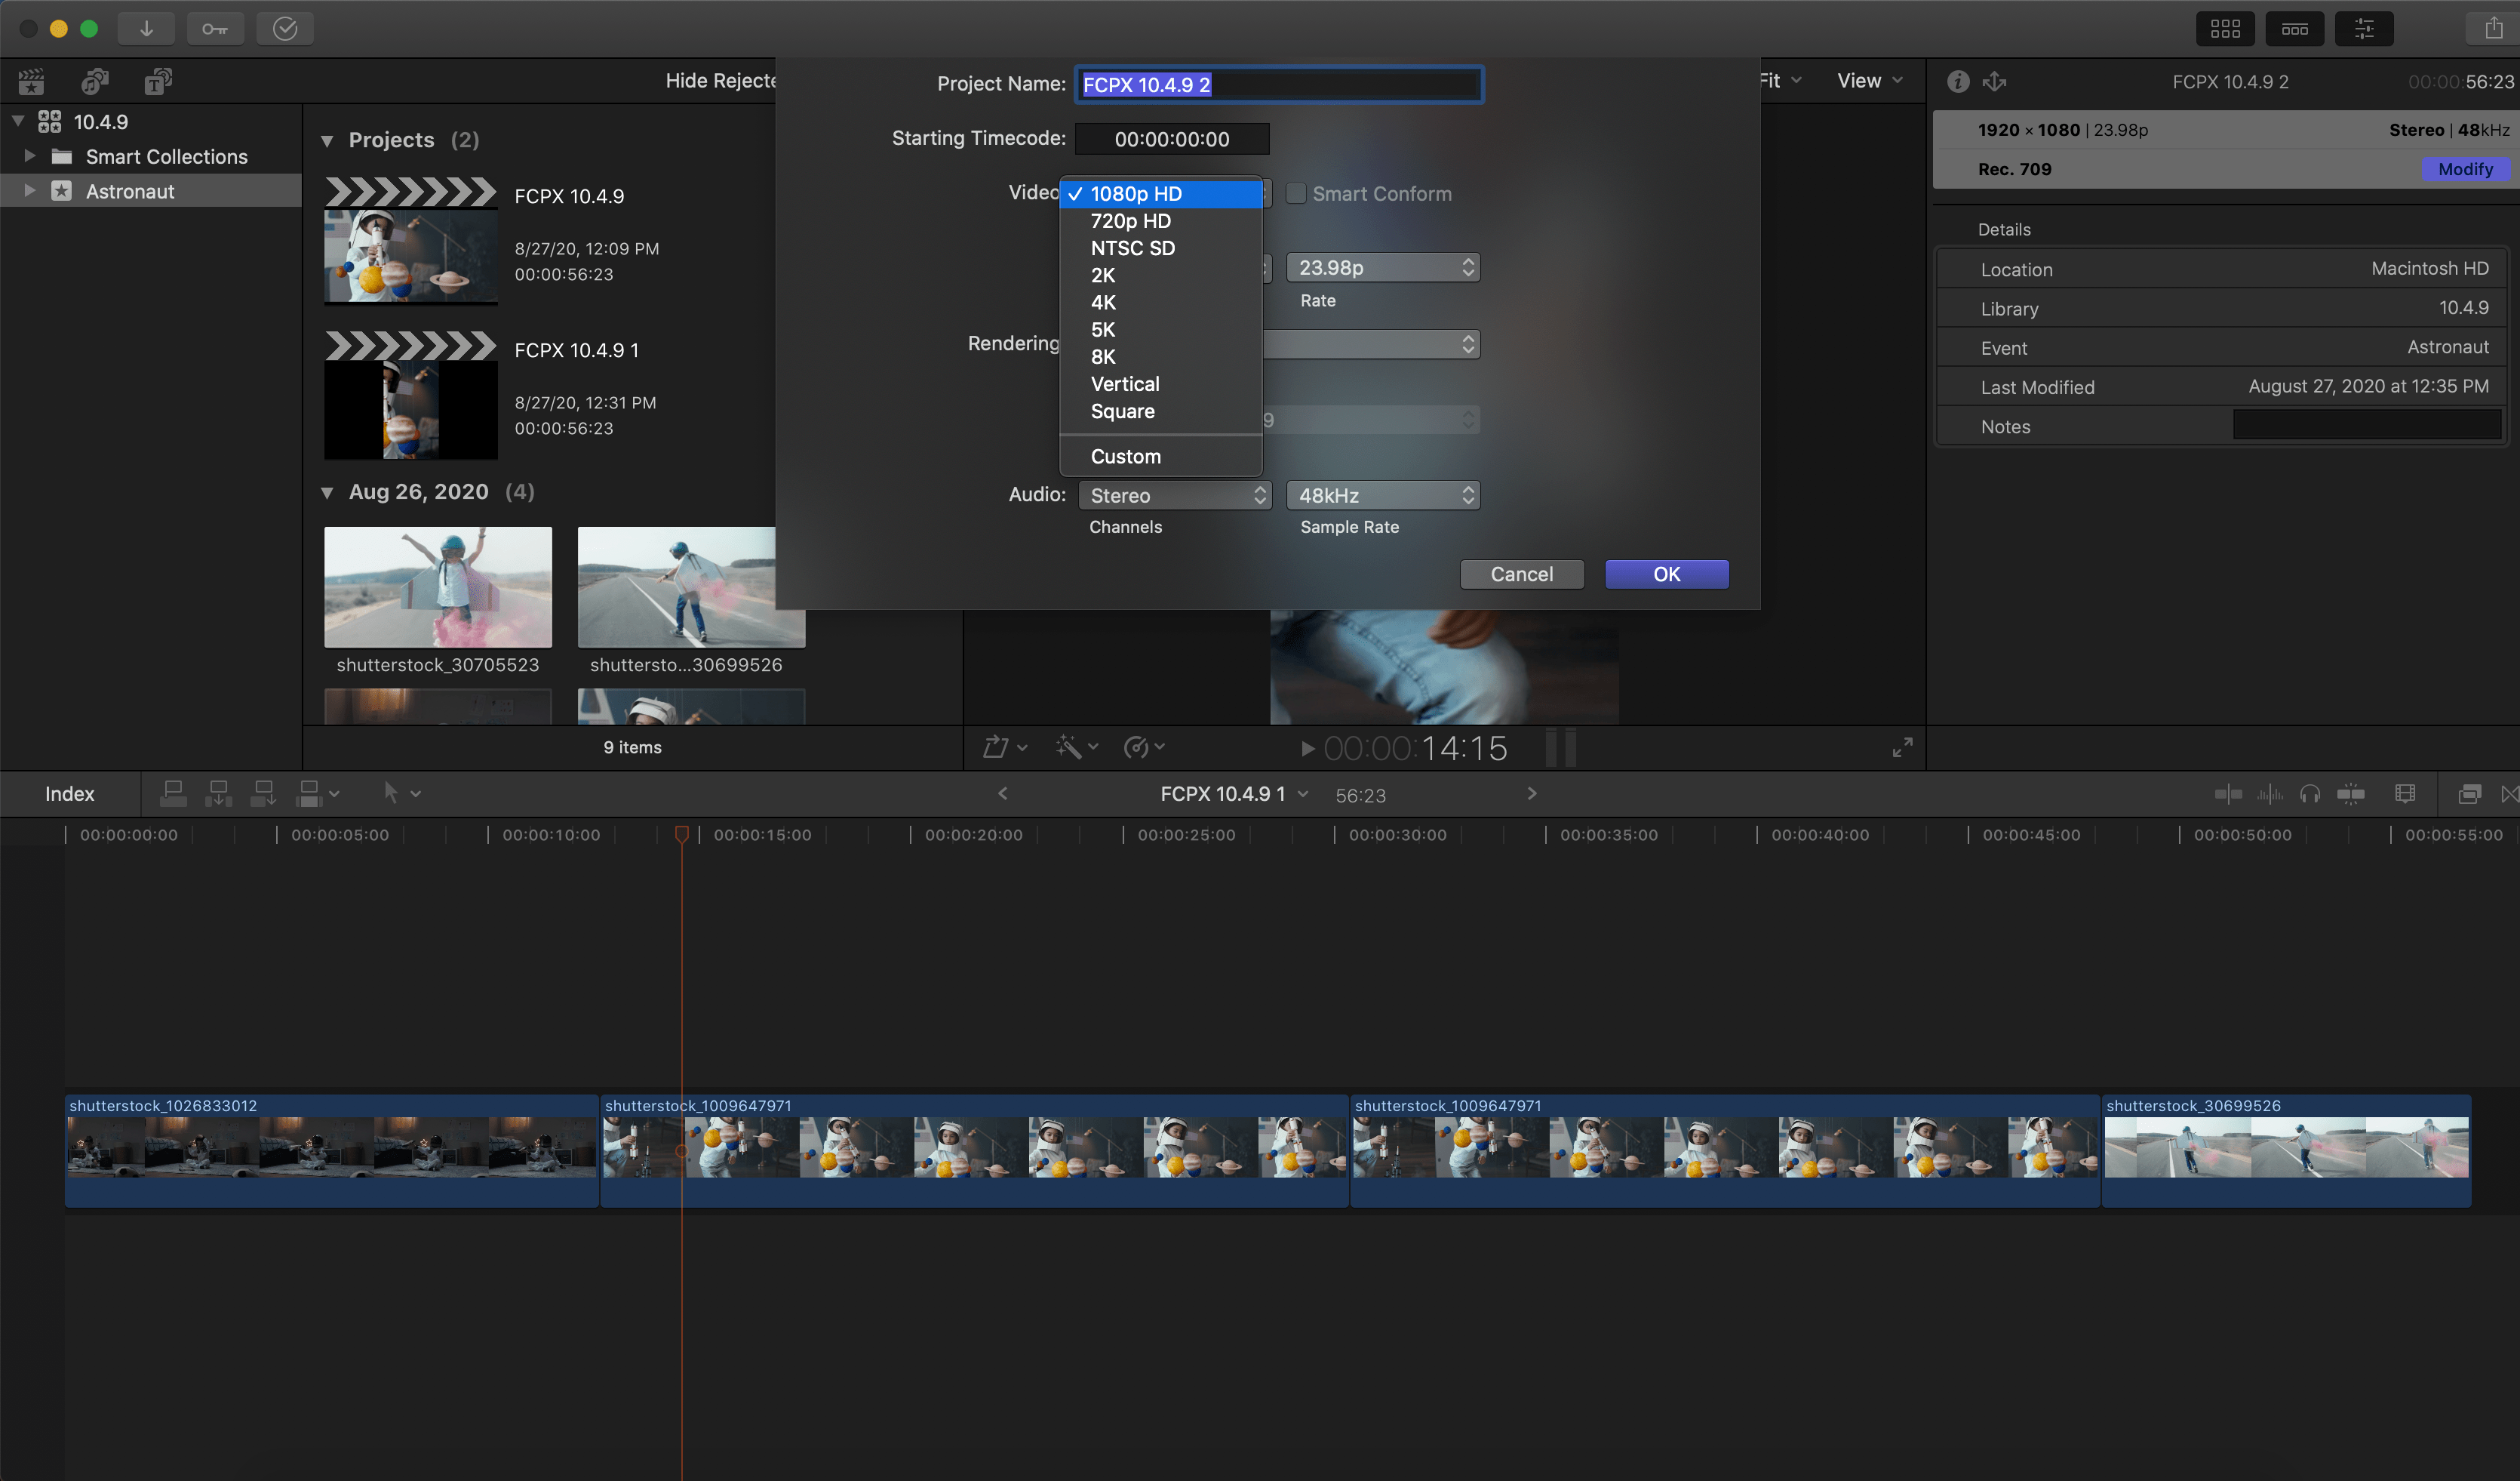Click the Modify button in the inspector

pyautogui.click(x=2466, y=169)
